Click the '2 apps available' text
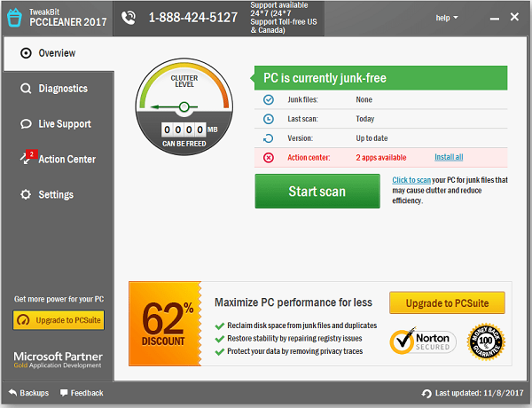This screenshot has width=532, height=408. 381,158
